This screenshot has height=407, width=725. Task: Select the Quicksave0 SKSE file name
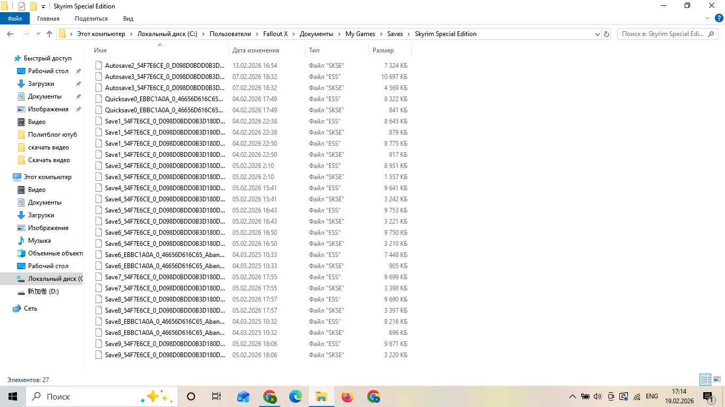(x=165, y=110)
